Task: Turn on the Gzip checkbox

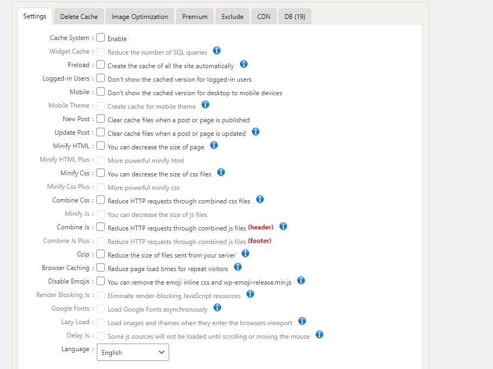Action: point(101,254)
